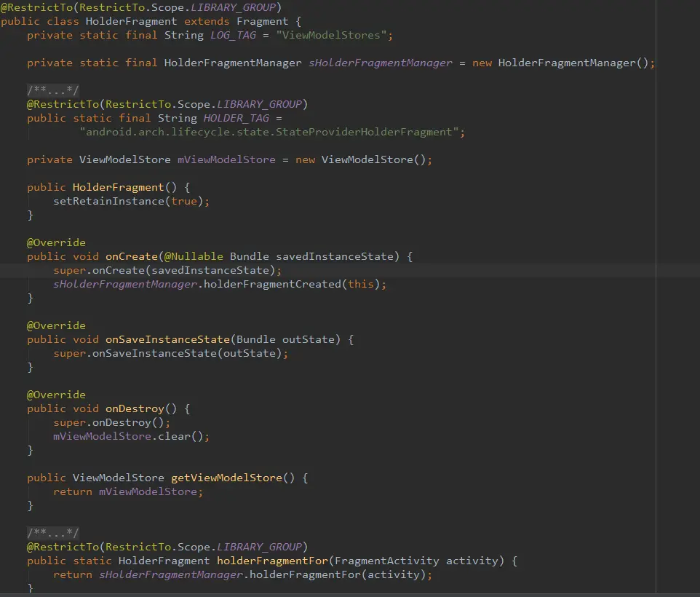Click onSaveInstanceState method name in its signature
Image resolution: width=700 pixels, height=597 pixels.
click(x=167, y=340)
